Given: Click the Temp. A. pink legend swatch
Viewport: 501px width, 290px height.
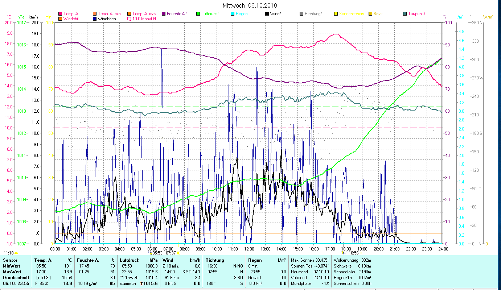Looking at the screenshot, I should [60, 14].
